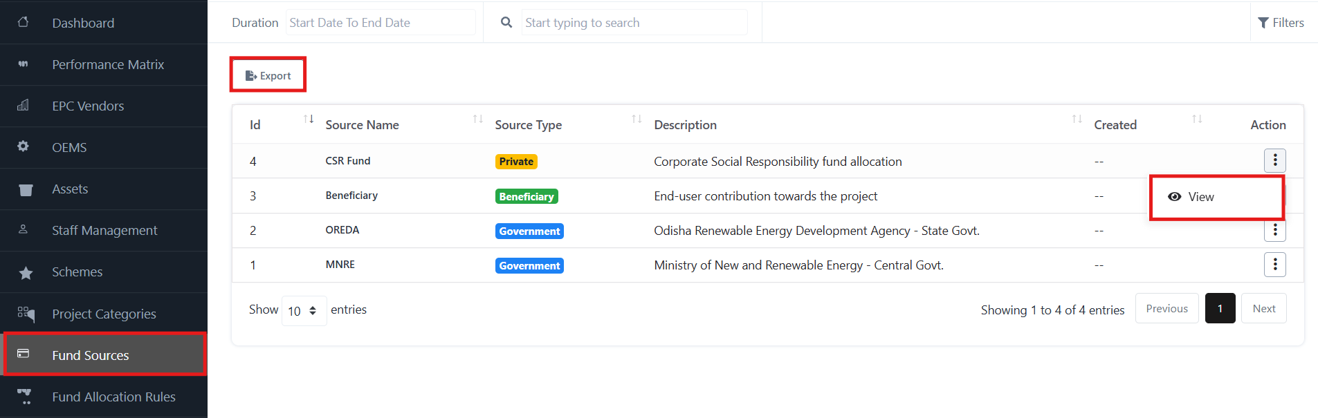Expand the show entries count dropdown
The height and width of the screenshot is (418, 1318).
[x=304, y=311]
